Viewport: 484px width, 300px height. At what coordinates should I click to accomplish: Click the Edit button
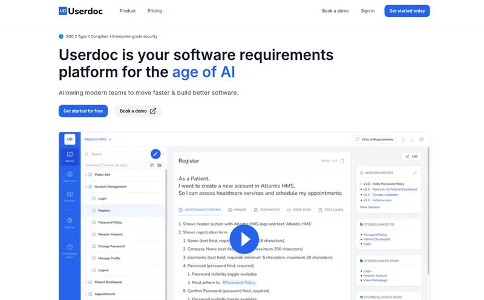coord(411,157)
